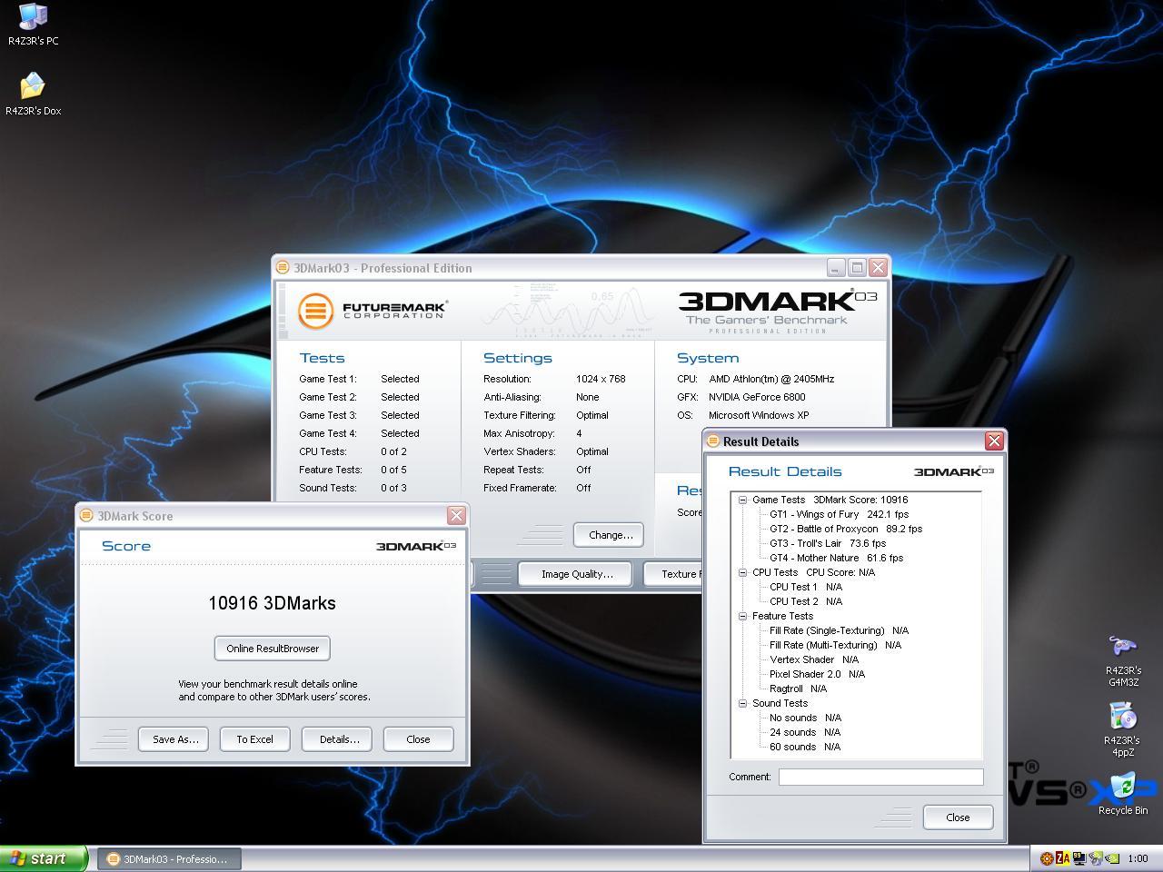Click Save As... in Score dialog
The width and height of the screenshot is (1163, 872).
174,739
